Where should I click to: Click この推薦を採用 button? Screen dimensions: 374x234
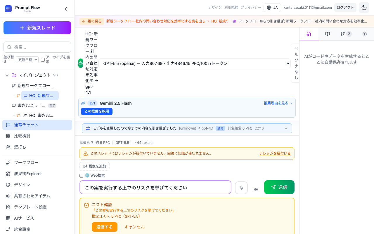pyautogui.click(x=97, y=111)
